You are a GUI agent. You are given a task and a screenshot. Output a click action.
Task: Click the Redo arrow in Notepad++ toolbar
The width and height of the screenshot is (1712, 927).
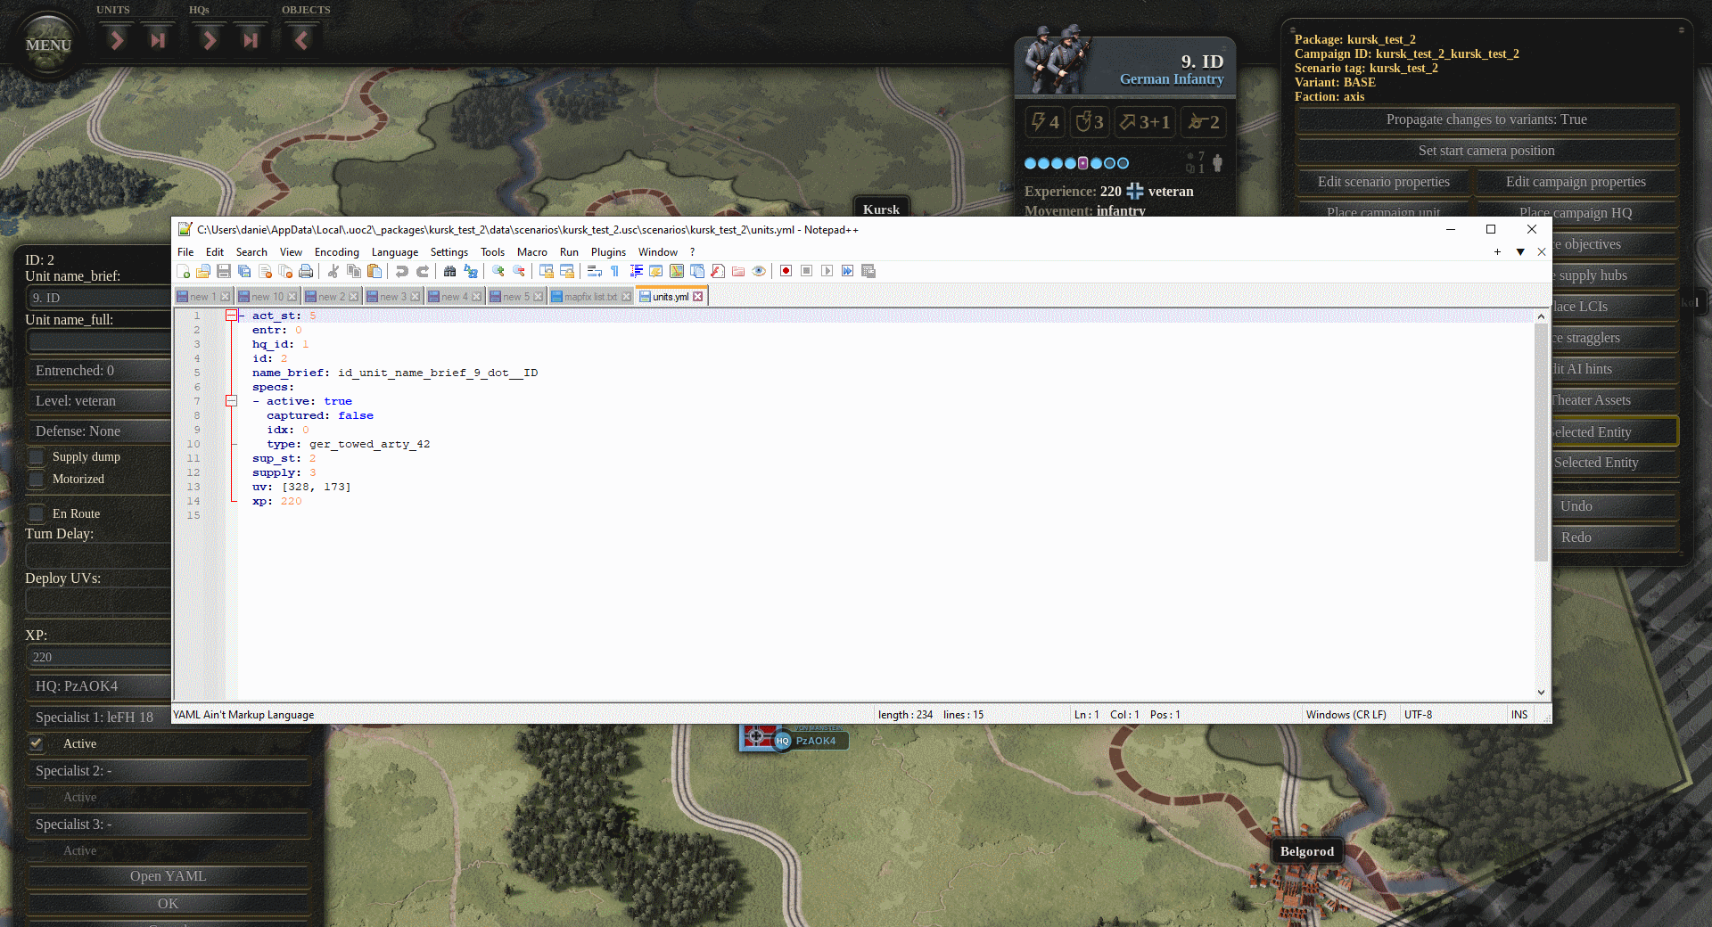[x=423, y=271]
